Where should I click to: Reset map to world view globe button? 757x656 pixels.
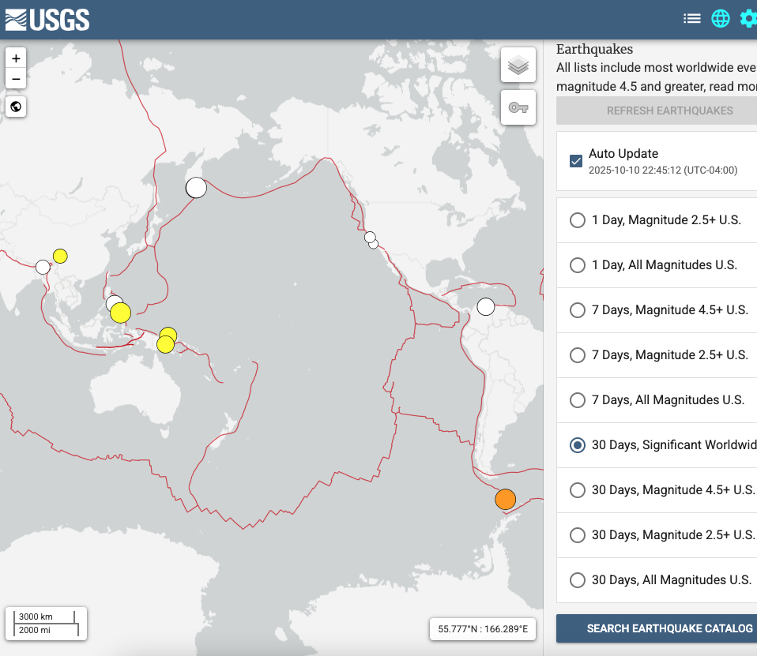tap(17, 107)
